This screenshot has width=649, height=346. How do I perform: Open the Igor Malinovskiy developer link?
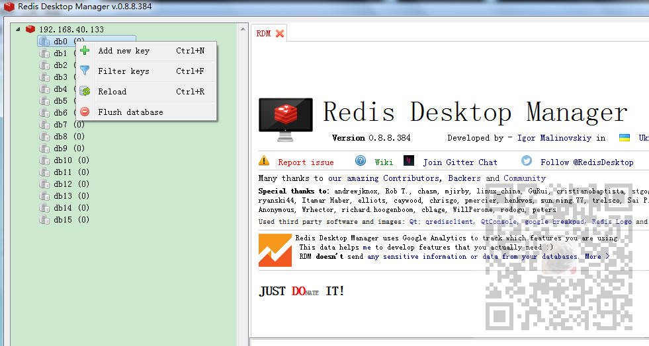point(554,138)
